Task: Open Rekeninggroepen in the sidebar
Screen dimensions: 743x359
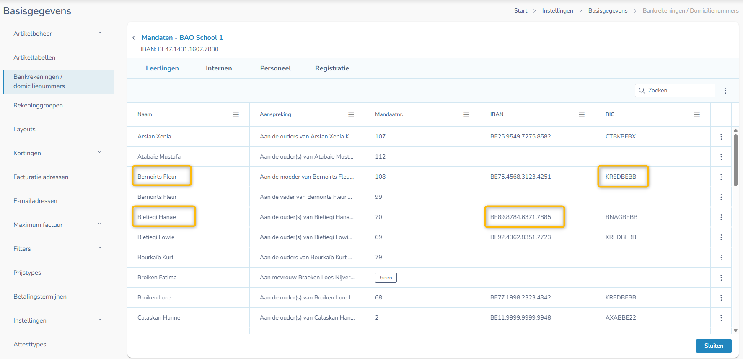Action: point(38,105)
